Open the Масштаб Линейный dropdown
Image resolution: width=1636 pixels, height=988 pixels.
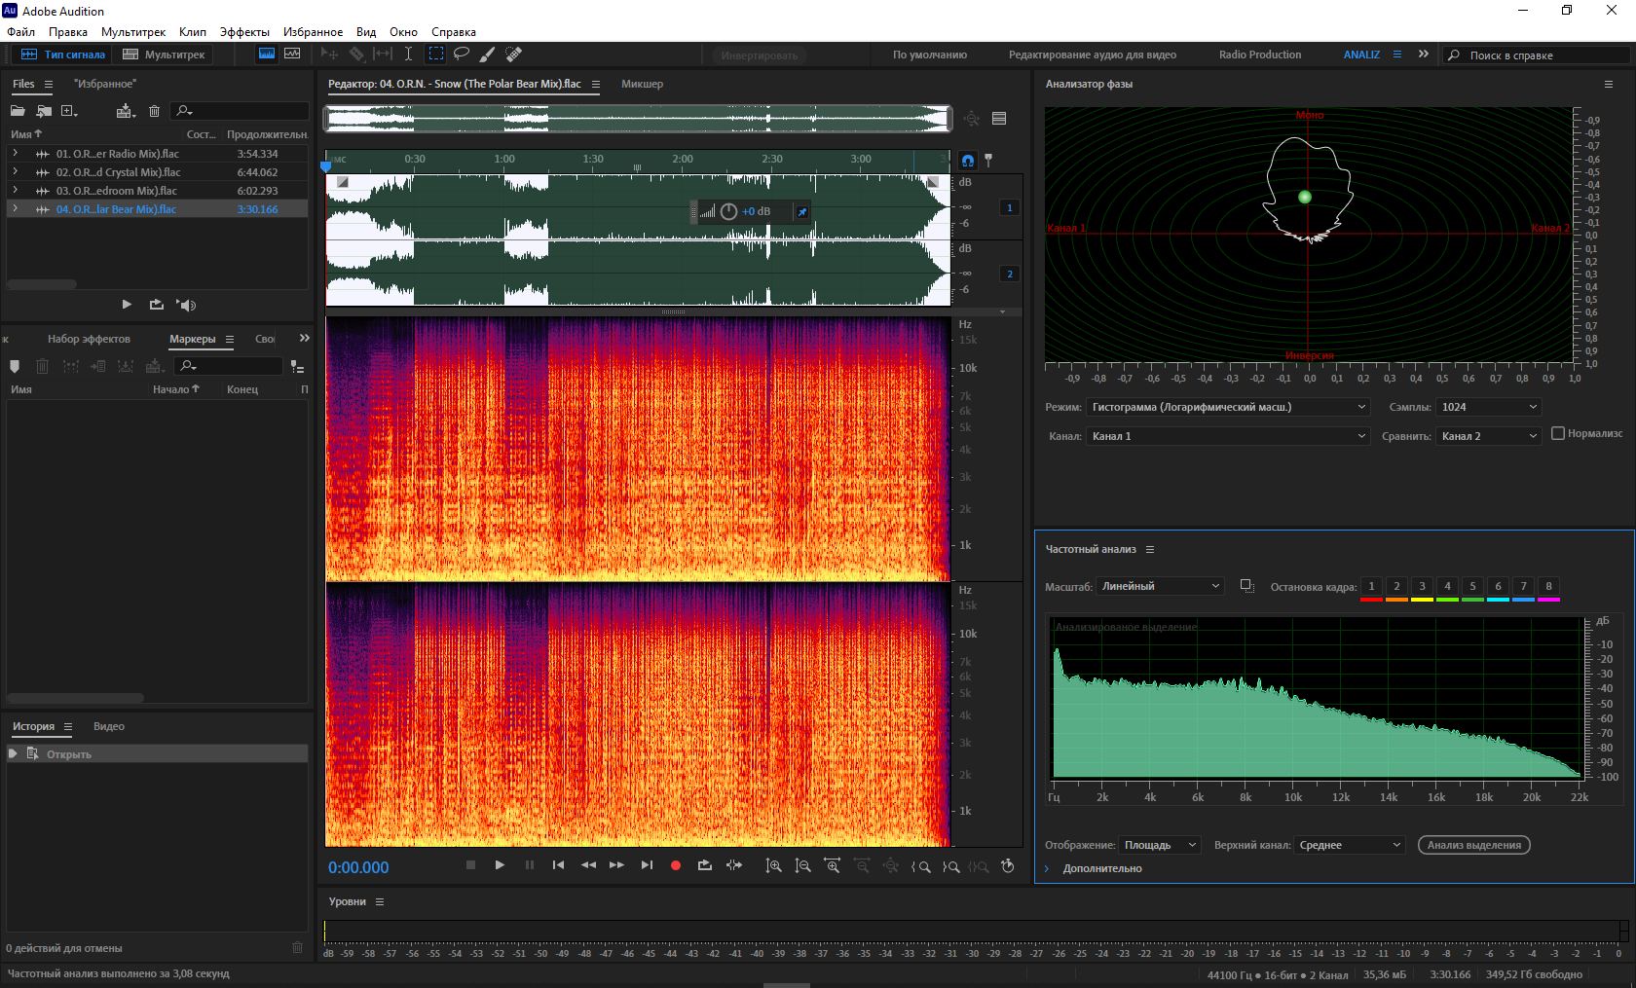pos(1160,586)
